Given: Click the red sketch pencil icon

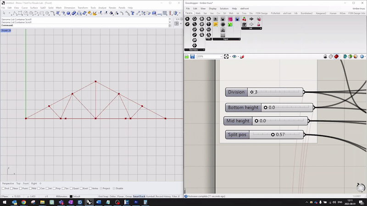Looking at the screenshot, I should (242, 56).
